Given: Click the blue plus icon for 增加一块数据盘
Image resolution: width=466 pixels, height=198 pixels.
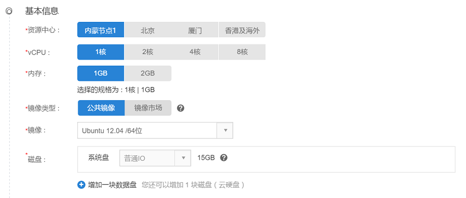Looking at the screenshot, I should point(81,185).
